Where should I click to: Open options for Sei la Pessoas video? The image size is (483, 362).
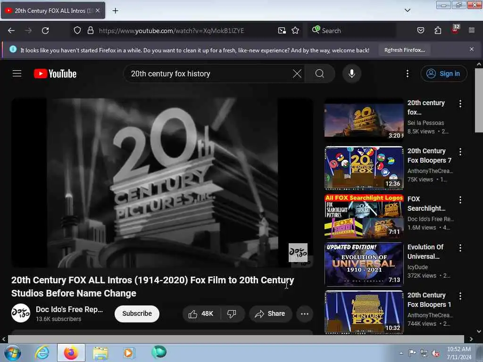460,104
